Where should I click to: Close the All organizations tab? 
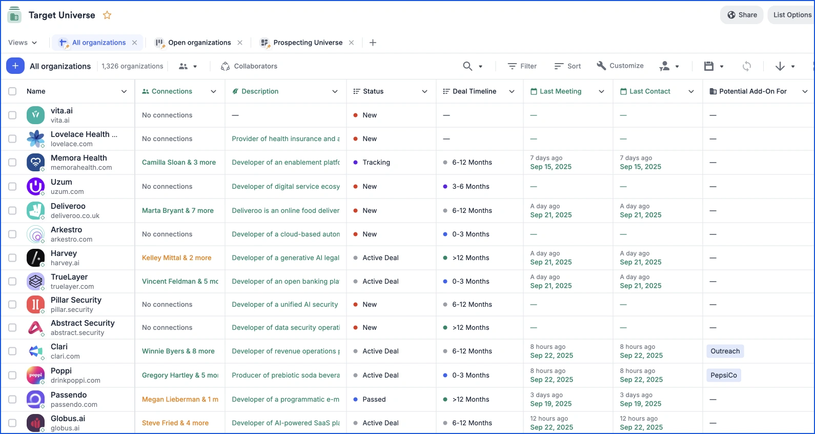coord(134,43)
